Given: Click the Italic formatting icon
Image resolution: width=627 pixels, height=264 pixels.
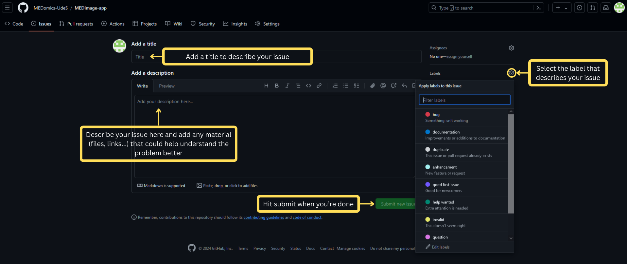Looking at the screenshot, I should (287, 86).
